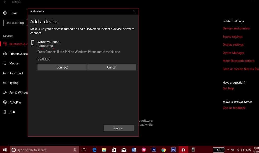
Task: Cancel the Windows Phone pairing request
Action: coord(112,67)
